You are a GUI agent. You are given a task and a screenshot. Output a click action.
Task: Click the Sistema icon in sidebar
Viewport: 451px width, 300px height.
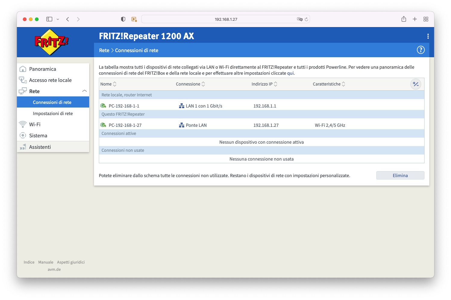point(23,136)
